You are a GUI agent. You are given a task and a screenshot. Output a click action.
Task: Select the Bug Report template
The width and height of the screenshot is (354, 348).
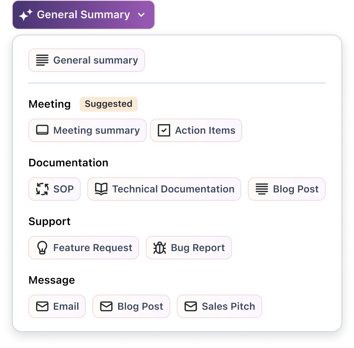pyautogui.click(x=189, y=248)
